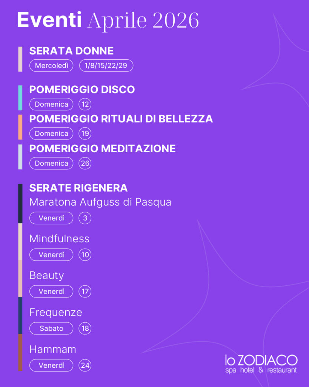Click the cyan bar beside Pomeriggio Disco
Image resolution: width=309 pixels, height=387 pixels.
point(20,98)
